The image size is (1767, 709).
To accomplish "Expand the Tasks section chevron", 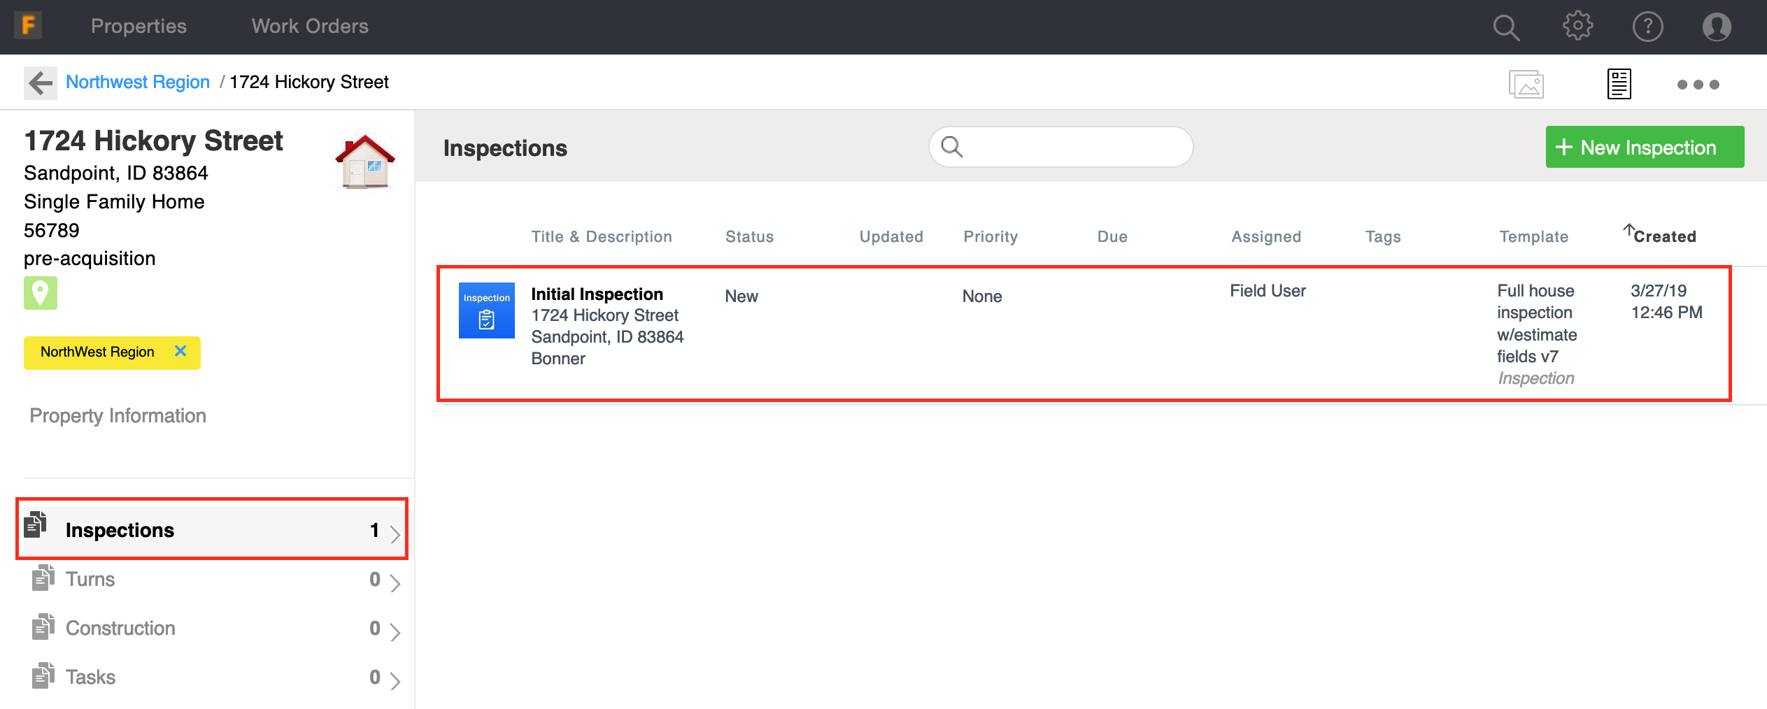I will [395, 680].
